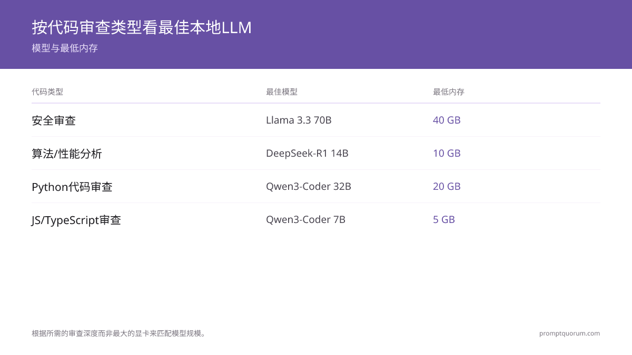Click the 最佳模型 column header
The height and width of the screenshot is (355, 632).
tap(282, 92)
